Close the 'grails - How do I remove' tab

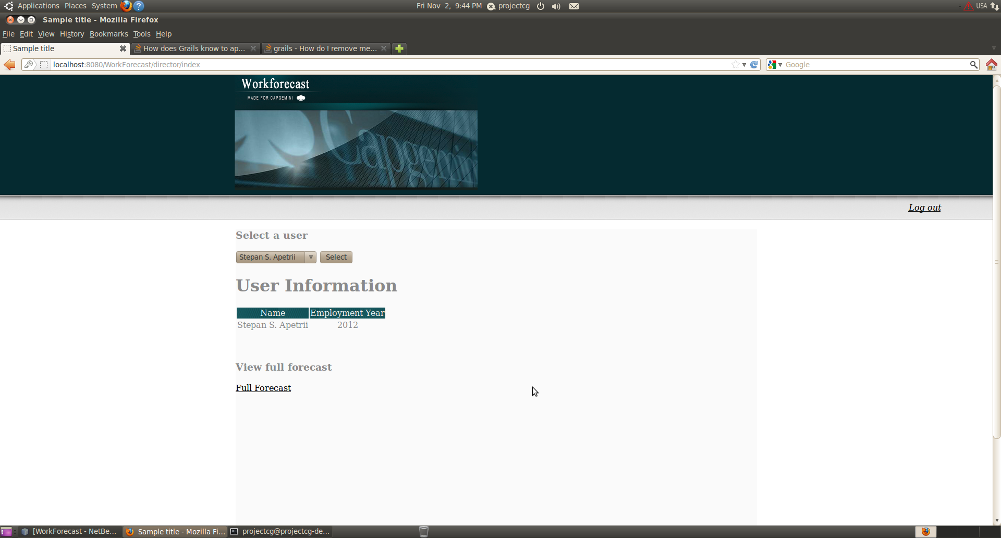click(384, 48)
